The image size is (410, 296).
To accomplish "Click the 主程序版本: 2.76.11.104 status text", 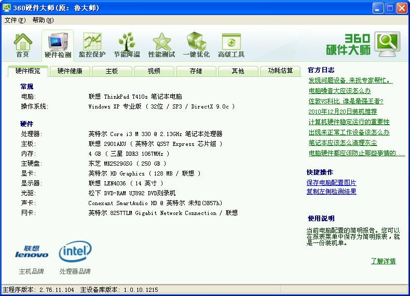I will (x=38, y=290).
